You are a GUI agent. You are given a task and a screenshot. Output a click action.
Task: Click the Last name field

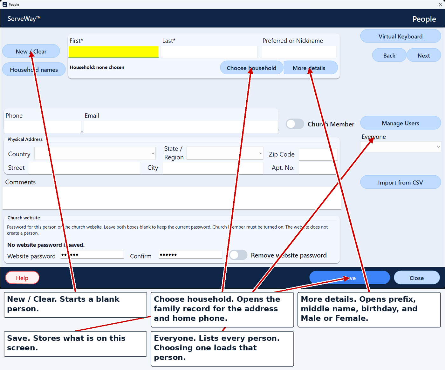click(x=209, y=52)
